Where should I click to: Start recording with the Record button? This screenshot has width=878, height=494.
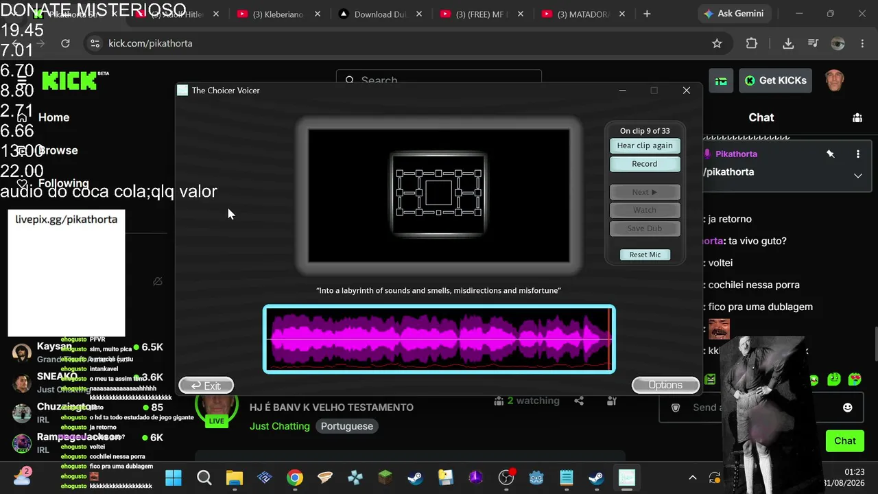[645, 164]
